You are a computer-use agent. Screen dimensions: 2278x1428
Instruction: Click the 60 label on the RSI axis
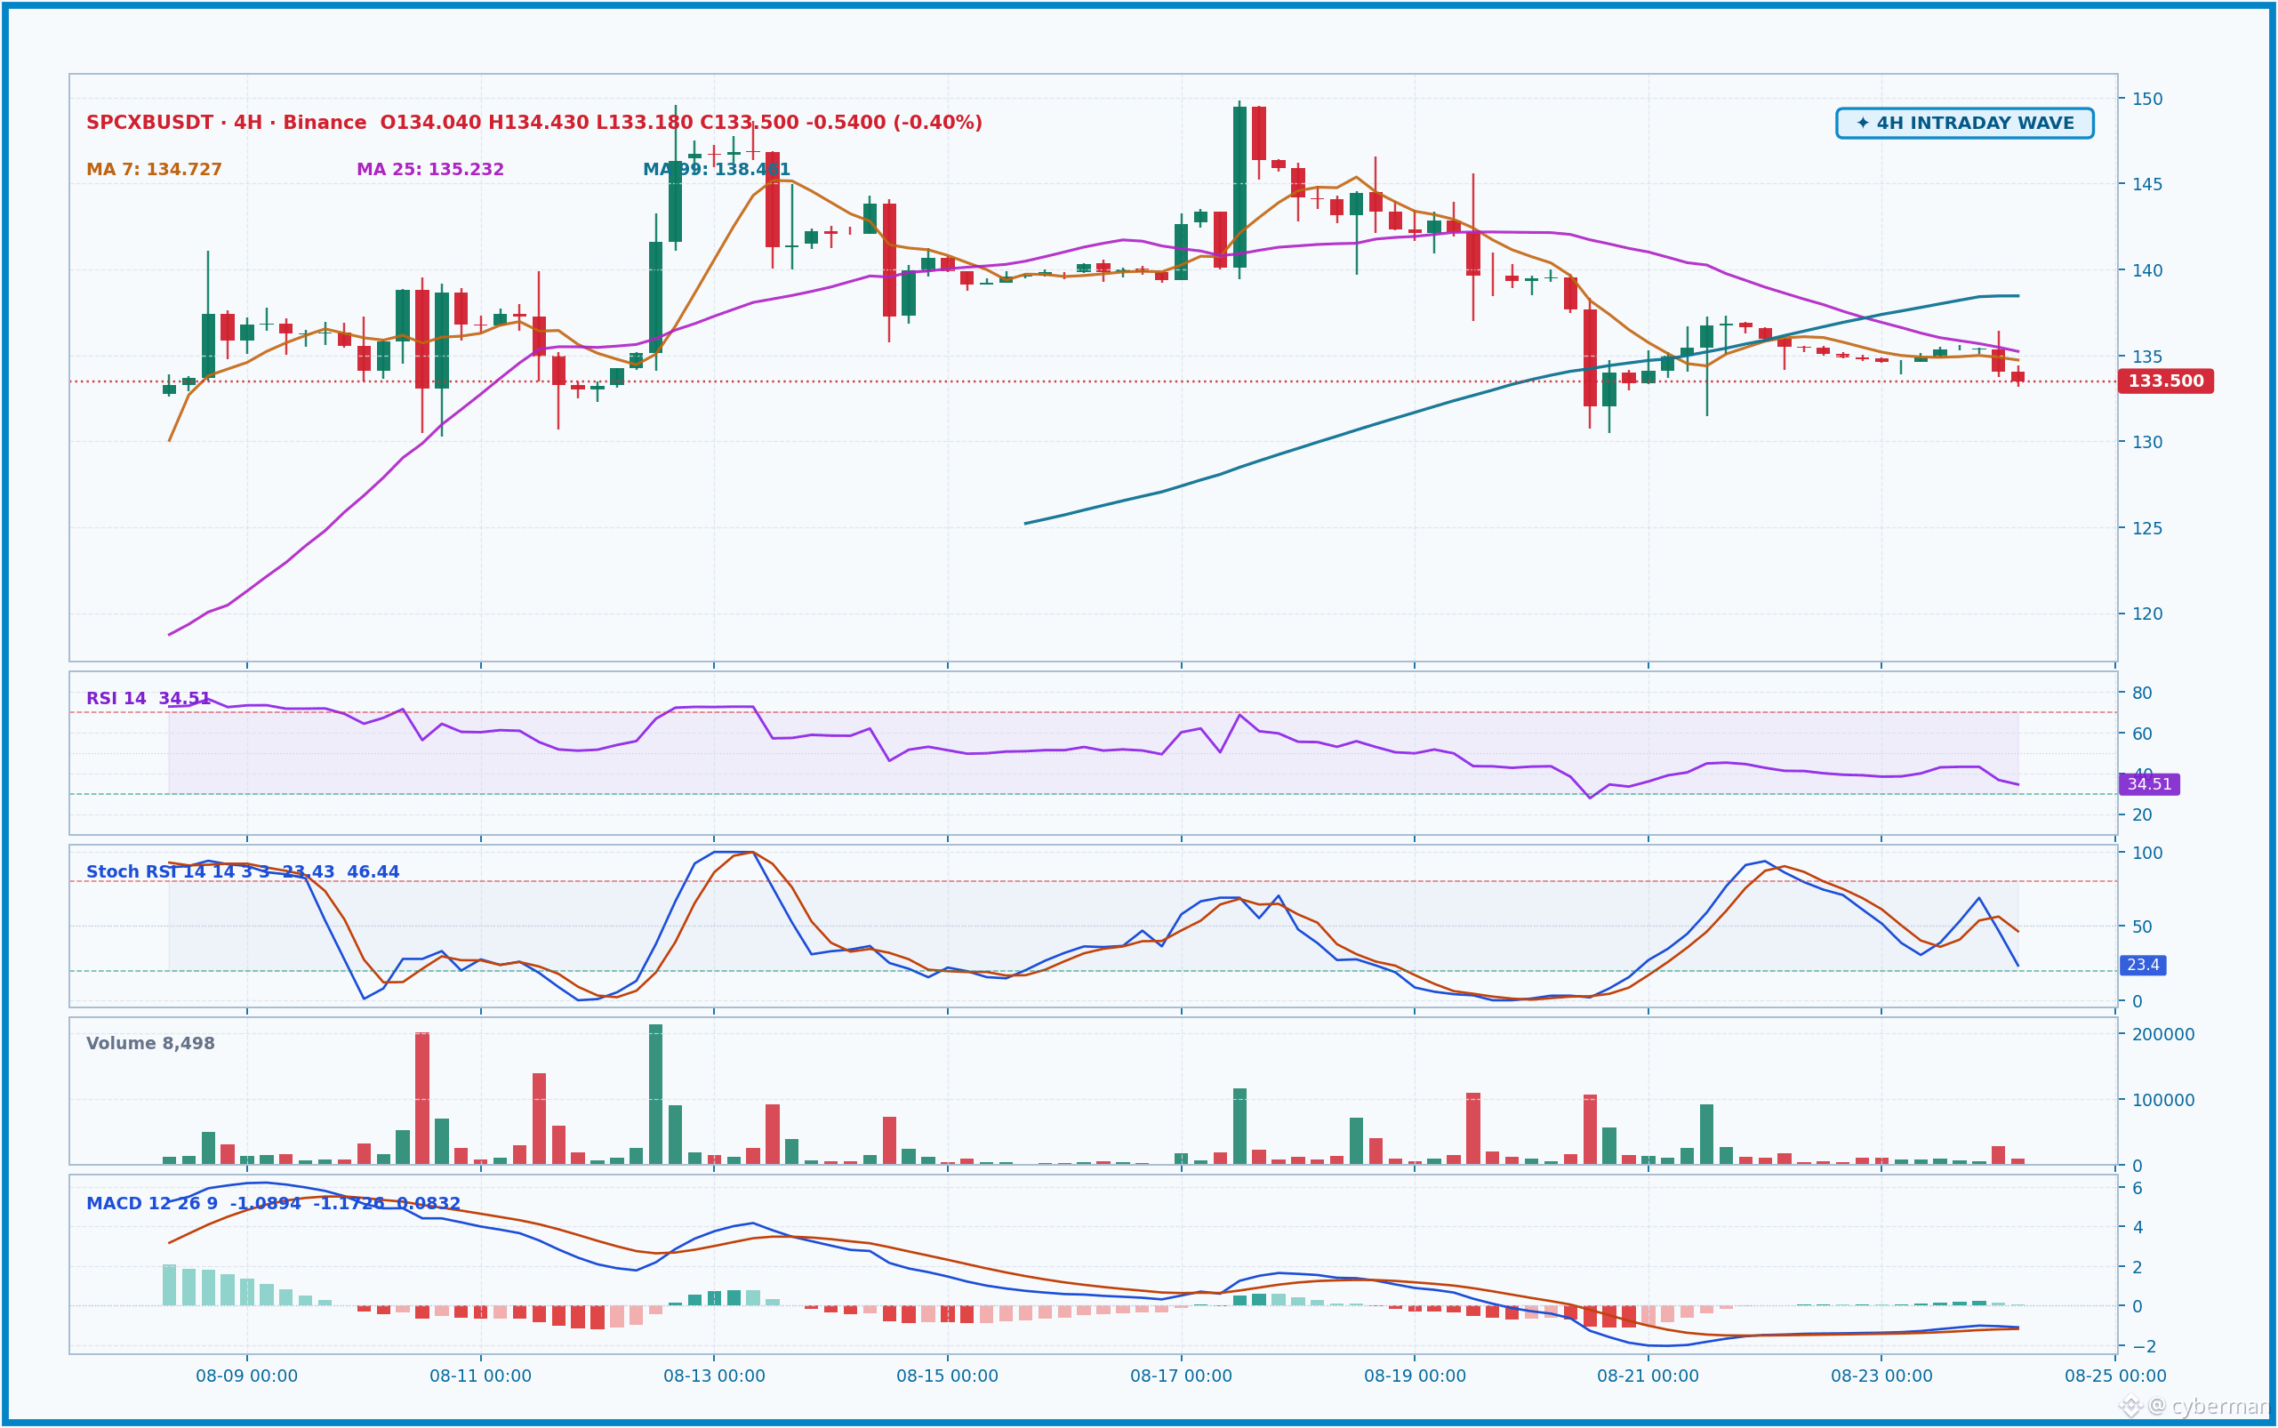(x=2142, y=734)
